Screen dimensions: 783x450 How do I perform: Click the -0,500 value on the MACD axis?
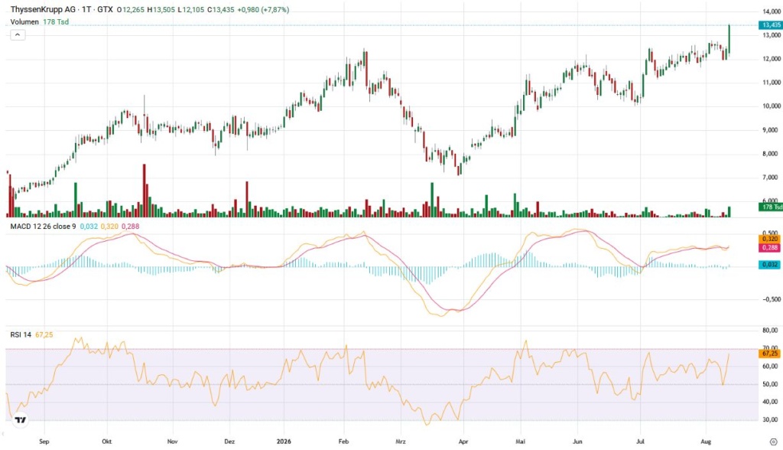771,299
